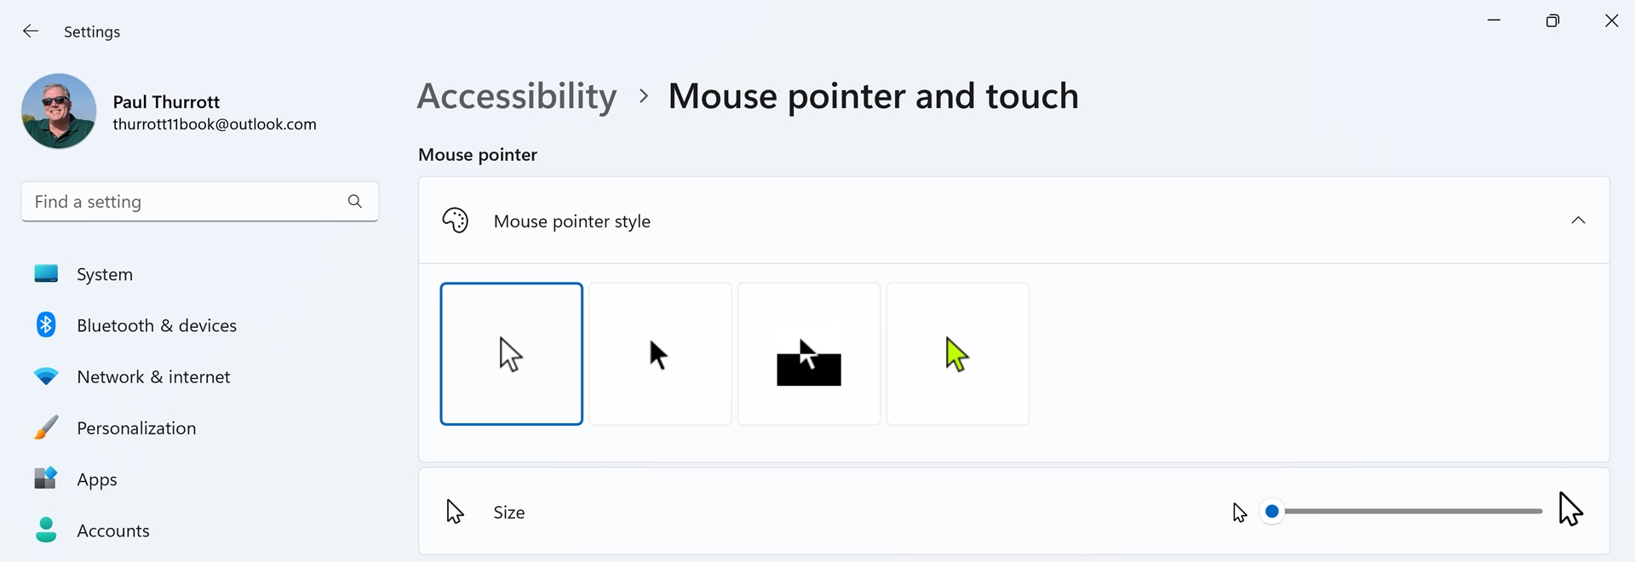Click the palette icon beside Mouse pointer style

pos(456,221)
